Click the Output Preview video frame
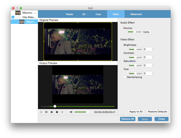181x138 pixels. 78,84
